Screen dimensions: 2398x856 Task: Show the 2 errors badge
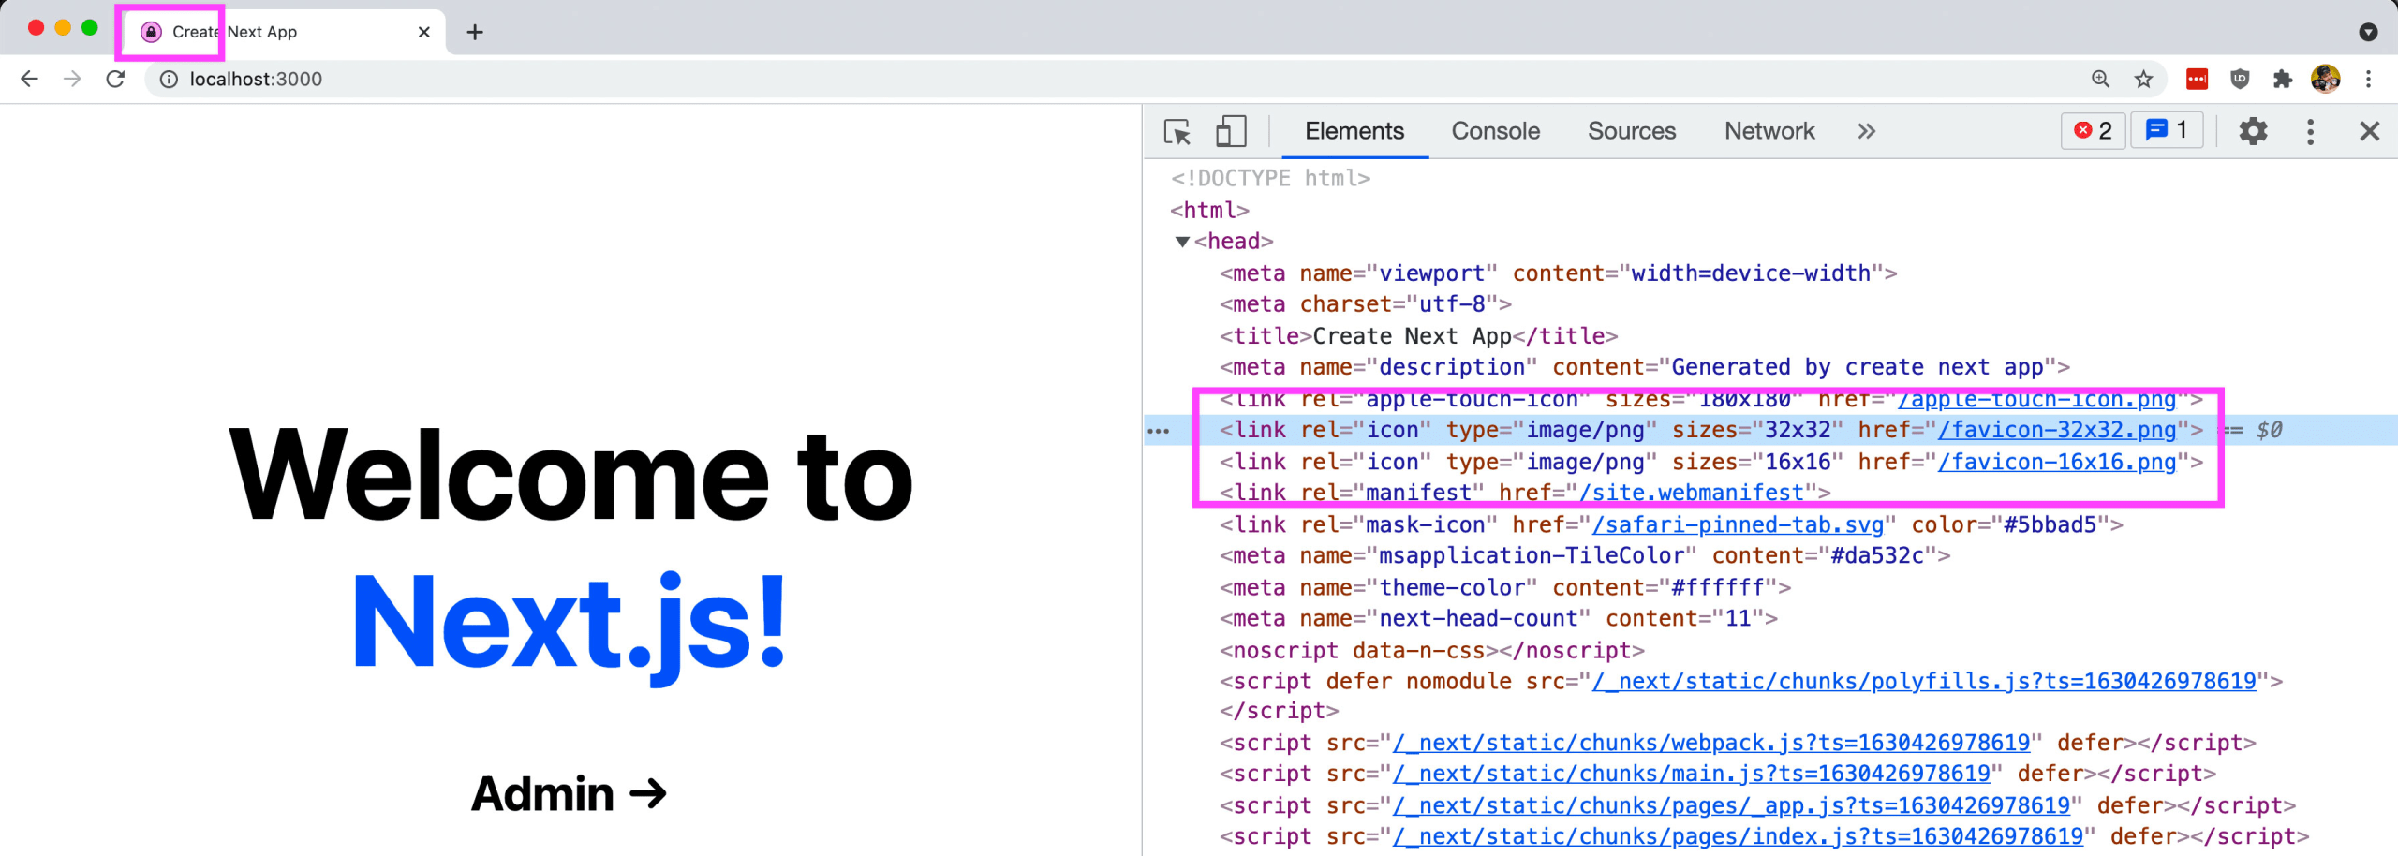2093,130
